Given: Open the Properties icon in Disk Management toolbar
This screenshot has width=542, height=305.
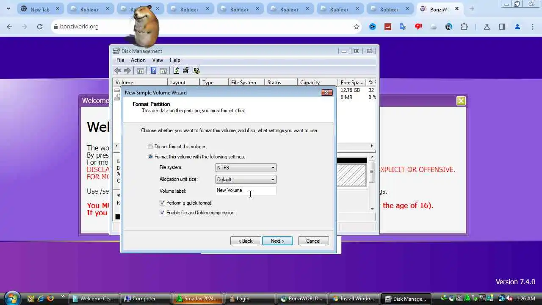Looking at the screenshot, I should click(x=186, y=71).
